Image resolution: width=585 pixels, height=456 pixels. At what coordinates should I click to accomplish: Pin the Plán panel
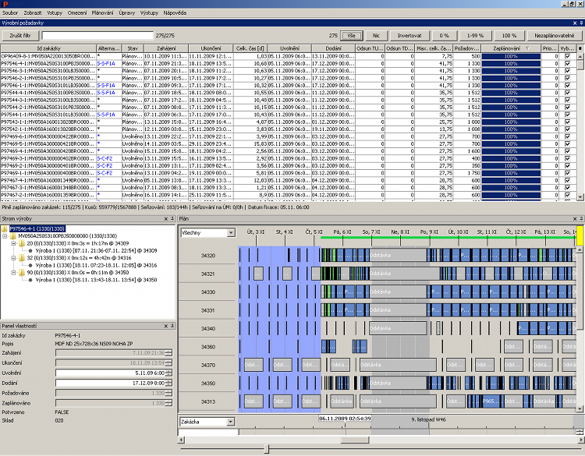tap(581, 219)
